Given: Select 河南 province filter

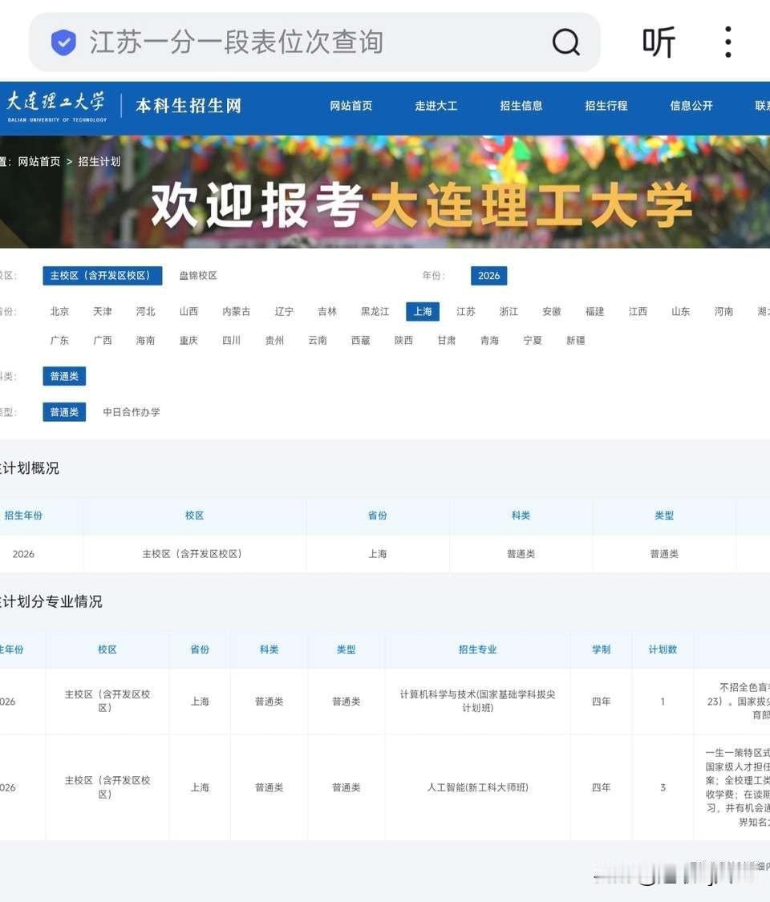Looking at the screenshot, I should point(724,311).
